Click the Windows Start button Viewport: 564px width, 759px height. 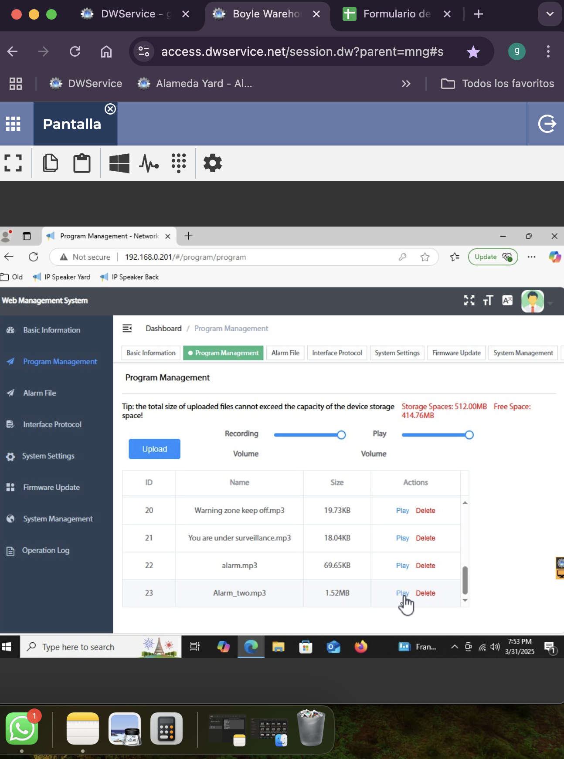[x=7, y=647]
